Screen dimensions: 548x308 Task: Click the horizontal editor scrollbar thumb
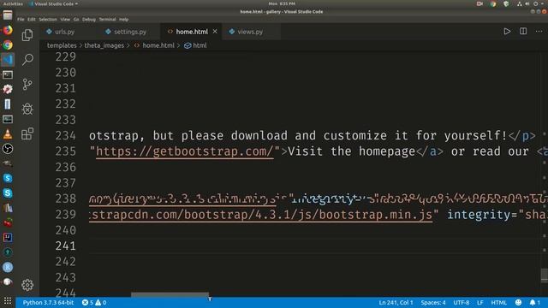(x=170, y=294)
